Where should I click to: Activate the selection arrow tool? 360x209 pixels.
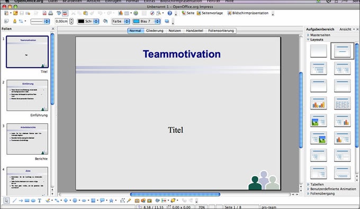click(6, 201)
